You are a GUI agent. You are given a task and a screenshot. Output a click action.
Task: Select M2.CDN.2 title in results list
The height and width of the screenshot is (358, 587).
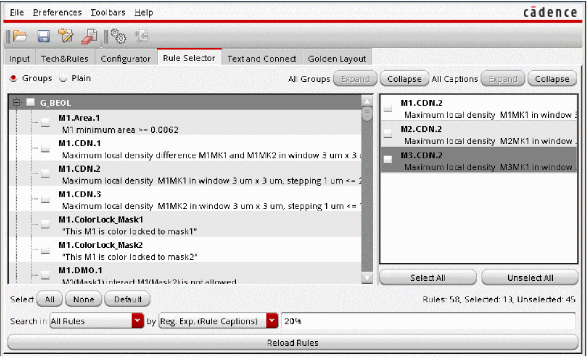point(421,129)
